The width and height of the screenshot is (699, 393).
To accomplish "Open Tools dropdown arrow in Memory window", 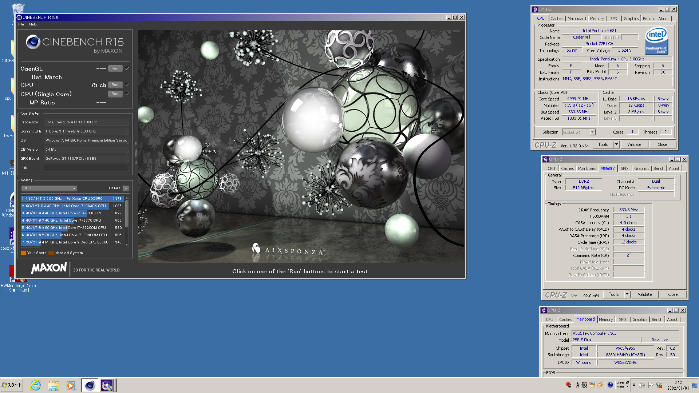I will pos(627,294).
